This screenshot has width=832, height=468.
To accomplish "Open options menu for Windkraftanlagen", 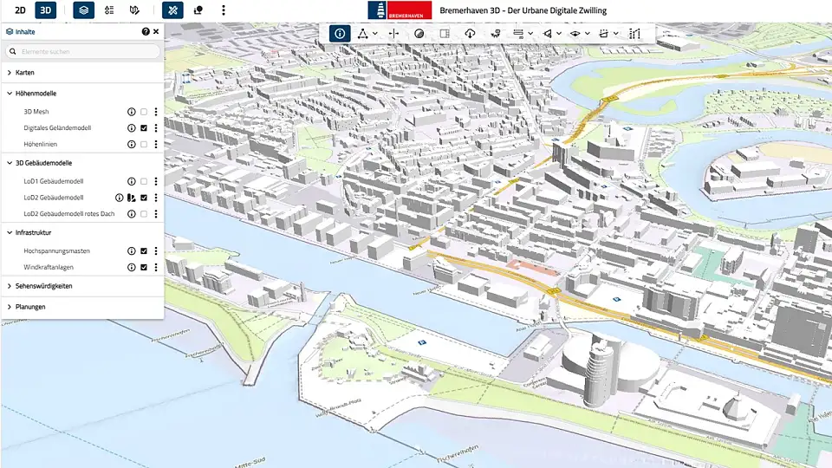I will coord(156,268).
